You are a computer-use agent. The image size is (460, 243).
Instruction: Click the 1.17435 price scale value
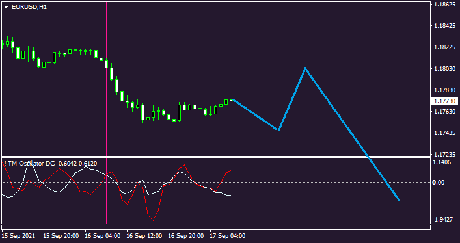tap(445, 133)
